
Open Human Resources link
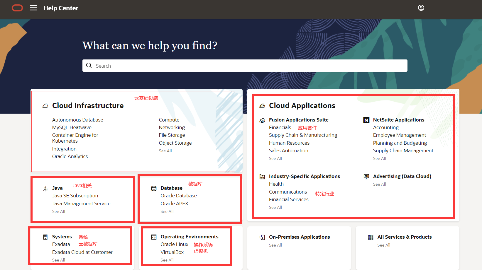[289, 143]
